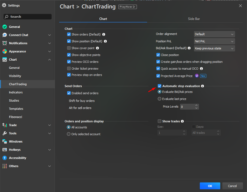Click the Hotkeys keyboard icon
Viewport: 247px width, 192px height.
point(5,150)
